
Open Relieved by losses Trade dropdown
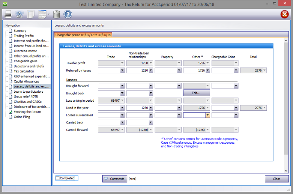tap(122, 70)
